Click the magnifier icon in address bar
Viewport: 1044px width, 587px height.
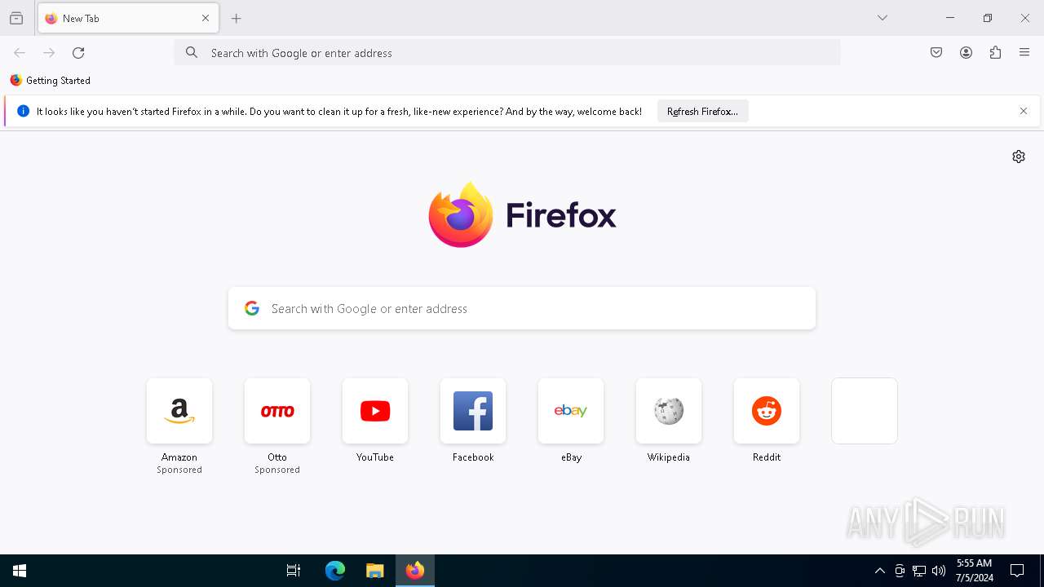[192, 53]
